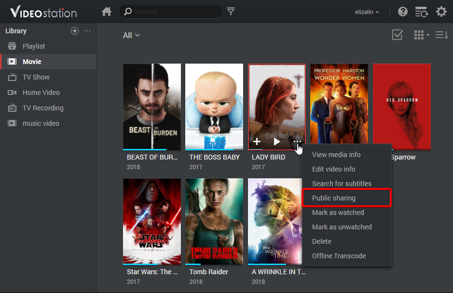Click THE BOSS BABY title
This screenshot has width=453, height=293.
tap(214, 157)
